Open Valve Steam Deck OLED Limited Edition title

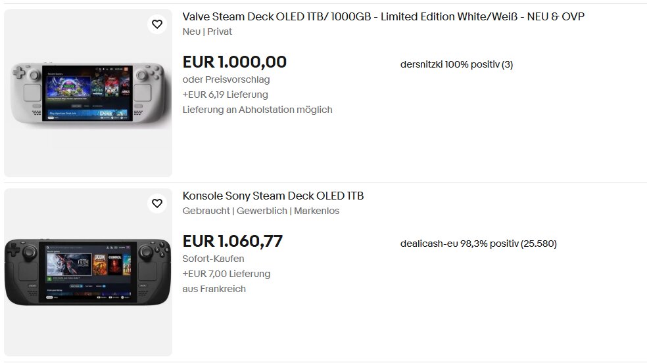click(383, 16)
